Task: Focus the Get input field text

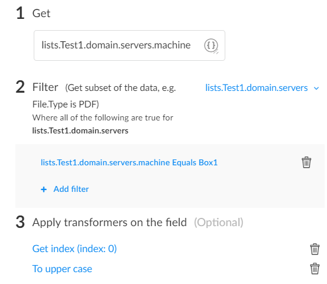Action: pyautogui.click(x=116, y=45)
